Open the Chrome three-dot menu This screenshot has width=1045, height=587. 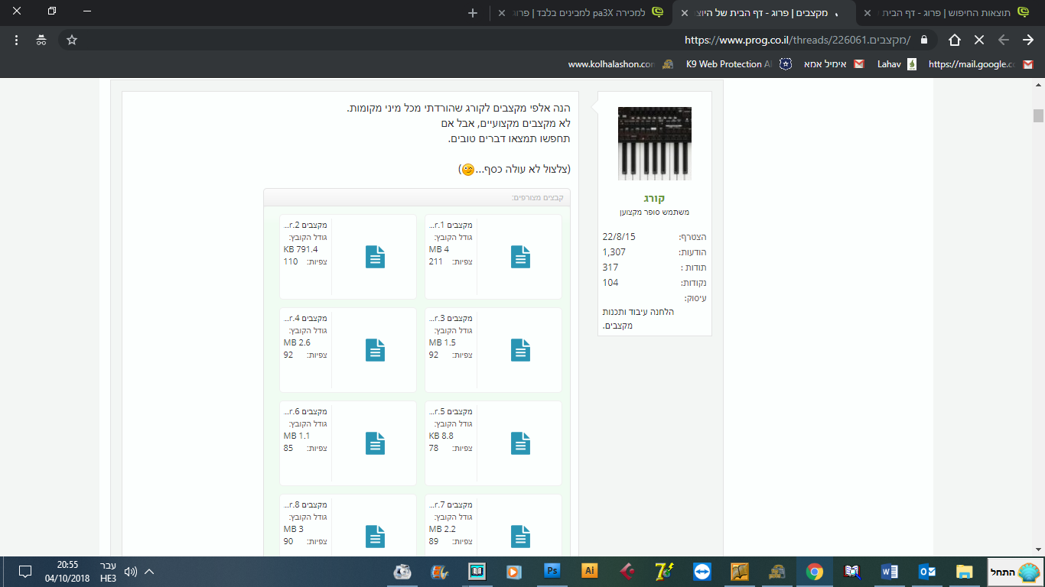[17, 40]
